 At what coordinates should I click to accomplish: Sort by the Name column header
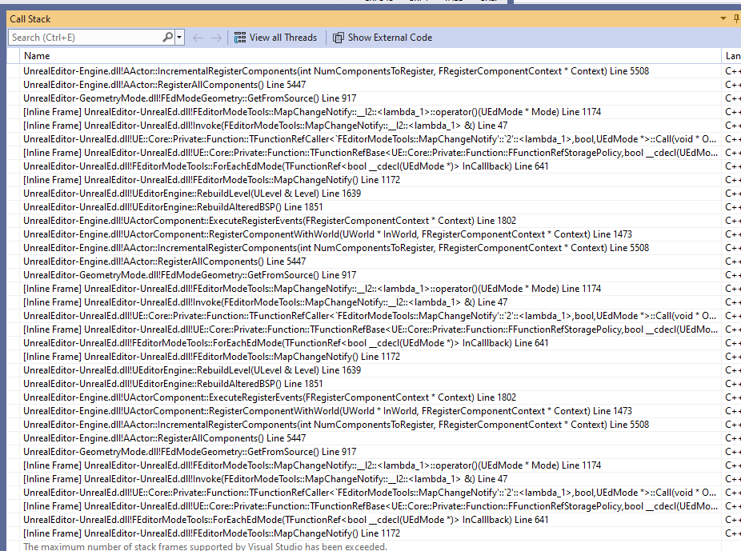[x=370, y=56]
